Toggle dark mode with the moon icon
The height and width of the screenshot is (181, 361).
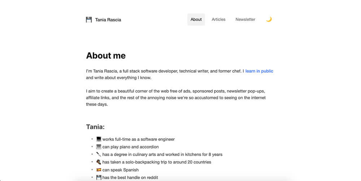pos(269,20)
